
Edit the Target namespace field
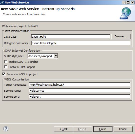[80, 85]
